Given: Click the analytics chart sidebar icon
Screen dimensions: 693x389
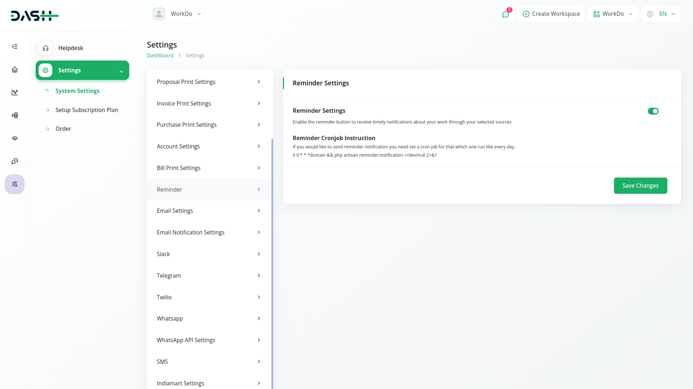Looking at the screenshot, I should (x=15, y=93).
